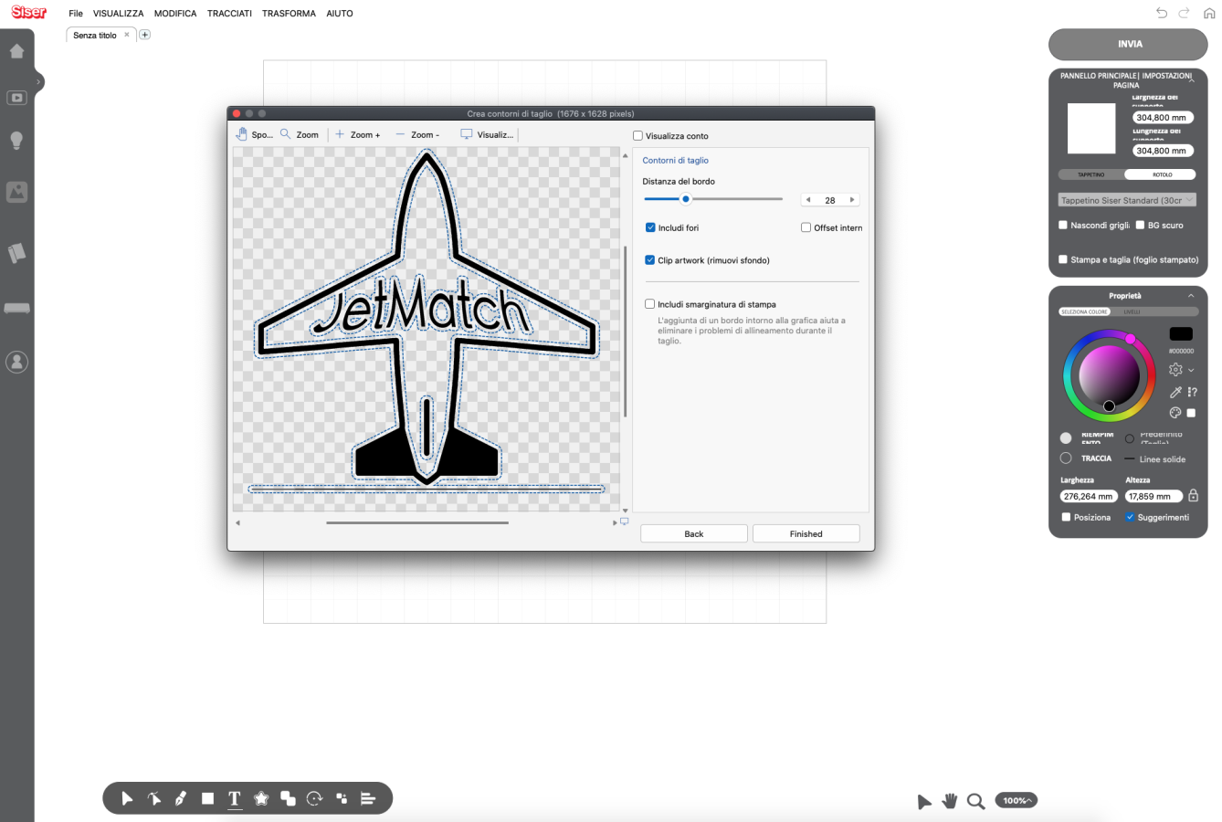Check BG scuro checkbox
The image size is (1222, 822).
click(1140, 225)
